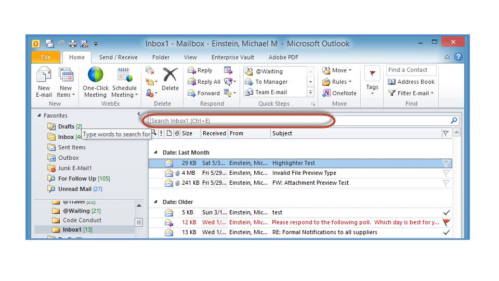The image size is (499, 281).
Task: Collapse the Date: Last Month group
Action: pos(155,152)
